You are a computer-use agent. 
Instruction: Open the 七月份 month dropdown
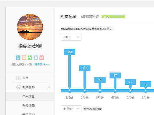click(x=71, y=109)
